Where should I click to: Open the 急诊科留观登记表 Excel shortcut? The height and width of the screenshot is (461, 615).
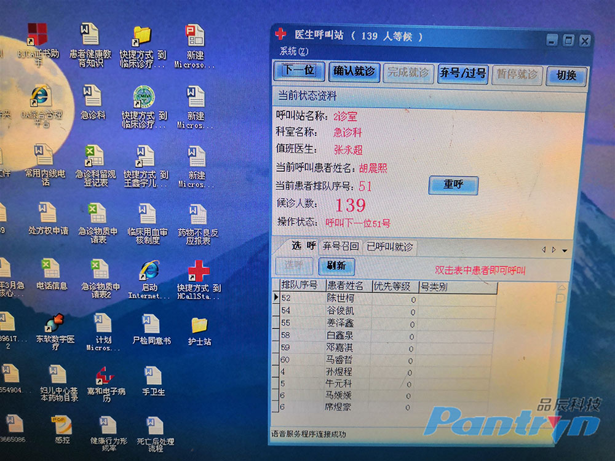(95, 166)
